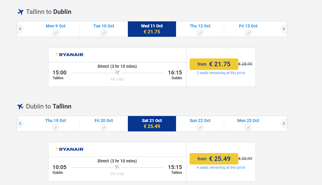Click the no-flight icon under Thu 19 Oct
This screenshot has width=322, height=185.
pos(56,127)
